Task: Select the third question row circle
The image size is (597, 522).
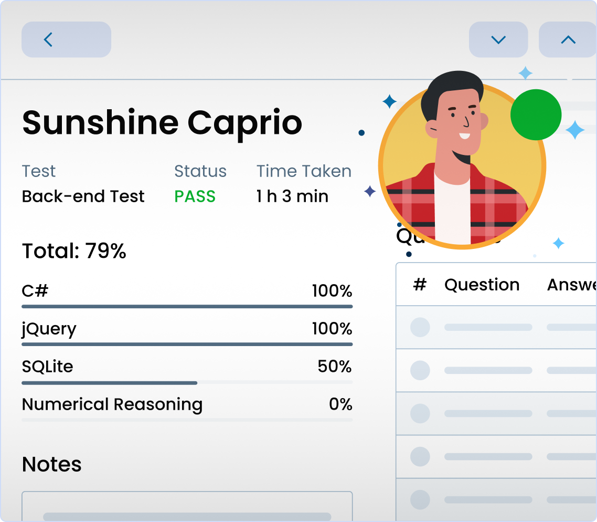Action: tap(420, 413)
